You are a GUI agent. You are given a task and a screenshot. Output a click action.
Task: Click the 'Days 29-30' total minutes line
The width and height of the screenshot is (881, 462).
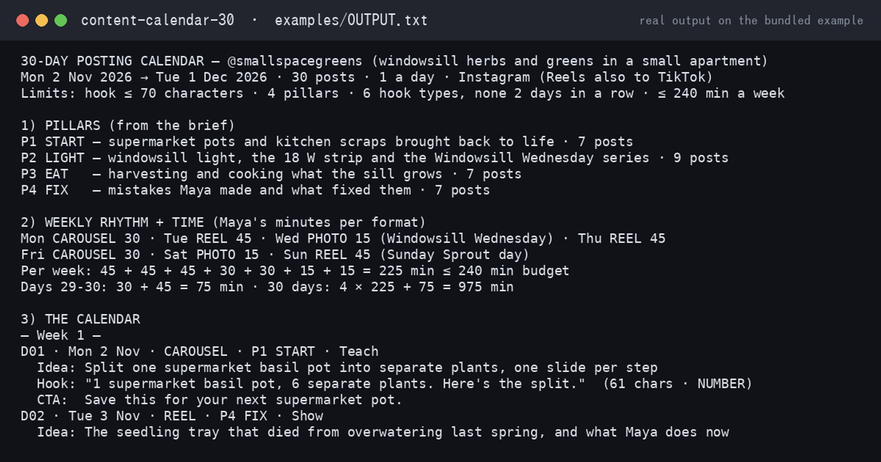tap(267, 287)
